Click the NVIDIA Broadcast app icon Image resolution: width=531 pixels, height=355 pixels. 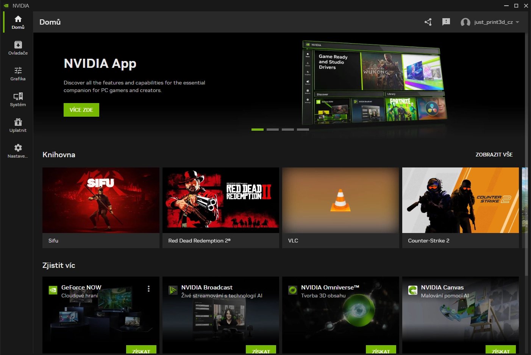pos(173,290)
